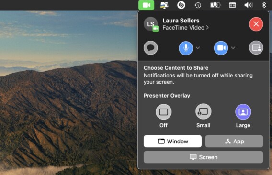Open Shazam in the menu bar
The image size is (272, 175).
[x=181, y=5]
